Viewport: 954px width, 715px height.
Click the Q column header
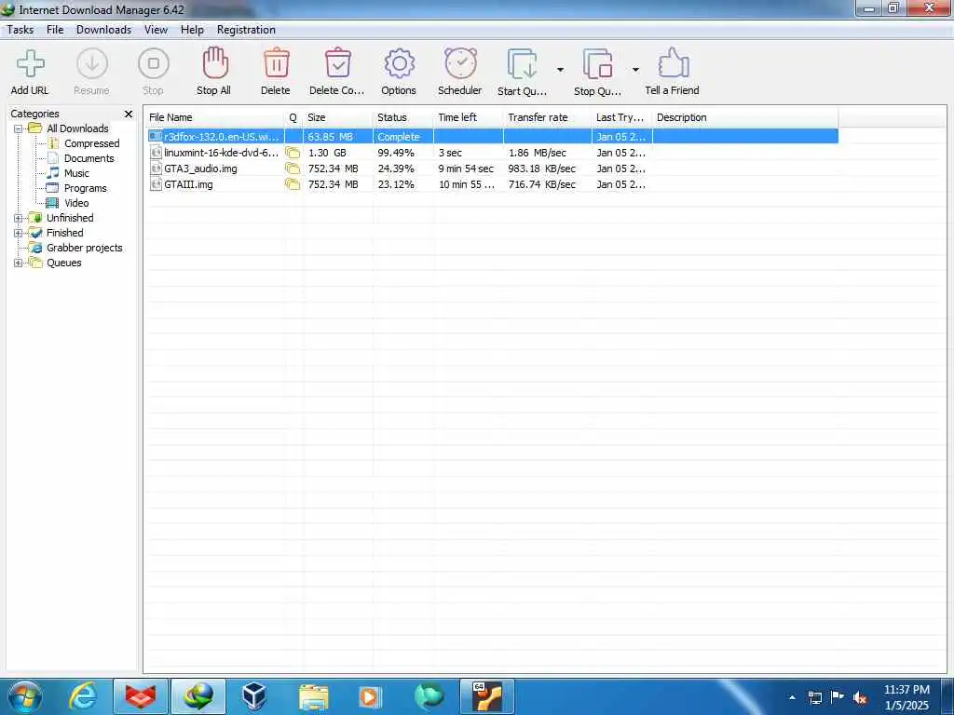click(293, 117)
